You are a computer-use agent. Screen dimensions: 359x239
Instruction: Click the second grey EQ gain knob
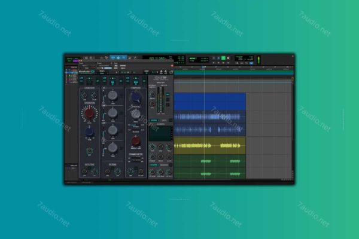point(112,113)
